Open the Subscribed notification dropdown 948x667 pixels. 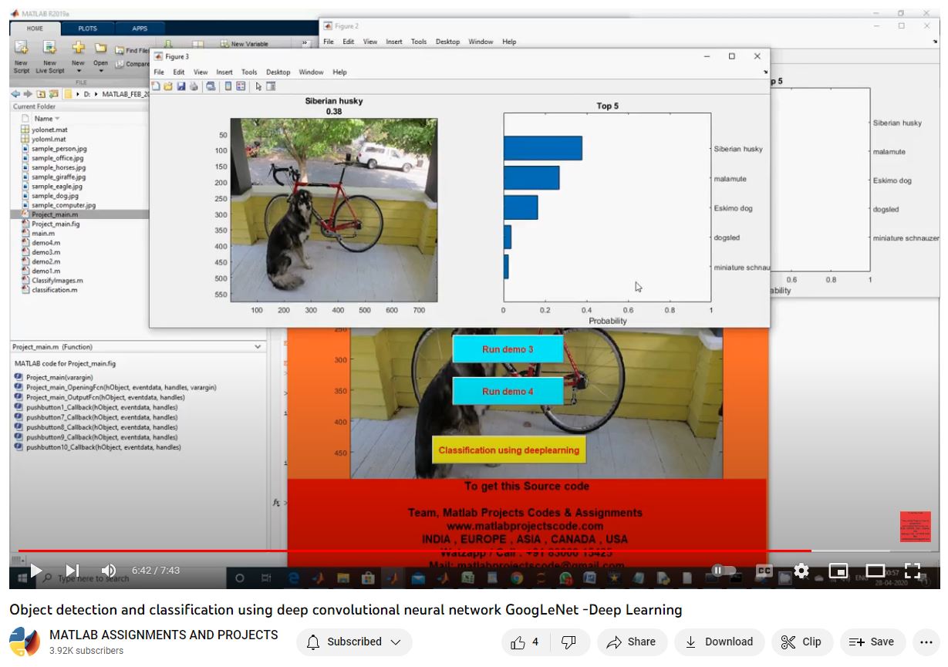[x=354, y=642]
